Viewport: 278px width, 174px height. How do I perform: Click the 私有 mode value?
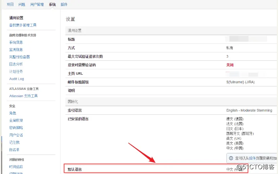229,48
